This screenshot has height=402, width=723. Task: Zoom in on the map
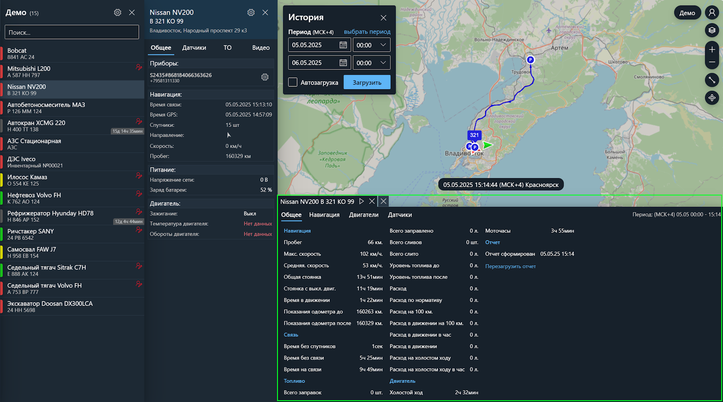point(712,50)
